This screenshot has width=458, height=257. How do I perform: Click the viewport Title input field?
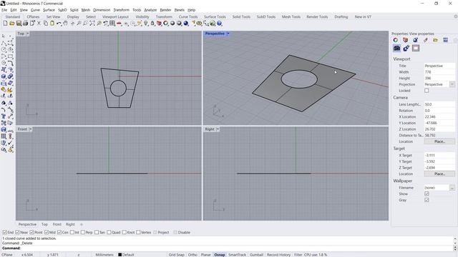pyautogui.click(x=439, y=66)
